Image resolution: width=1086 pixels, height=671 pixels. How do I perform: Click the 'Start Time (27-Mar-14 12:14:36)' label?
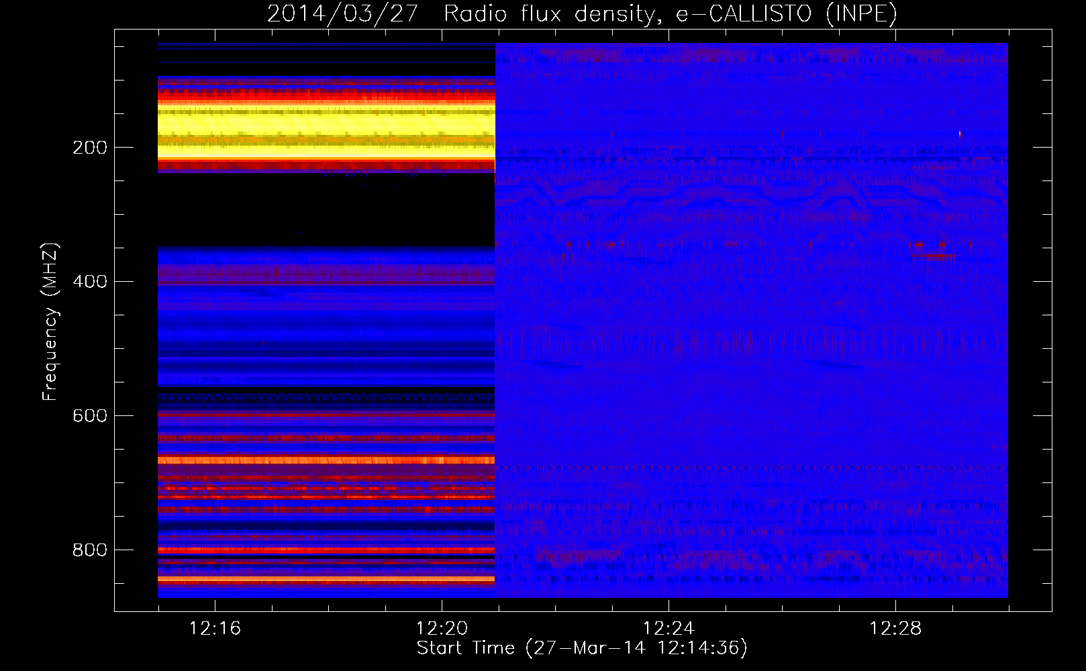tap(582, 648)
